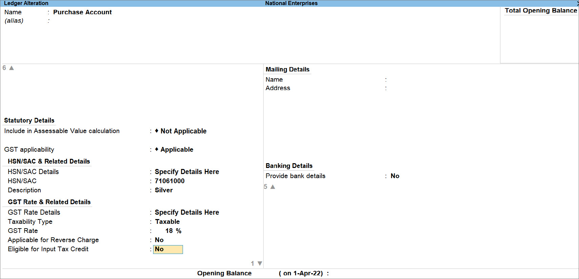Edit the ledger name Purchase Account
Viewport: 579px width, 279px height.
(x=82, y=12)
